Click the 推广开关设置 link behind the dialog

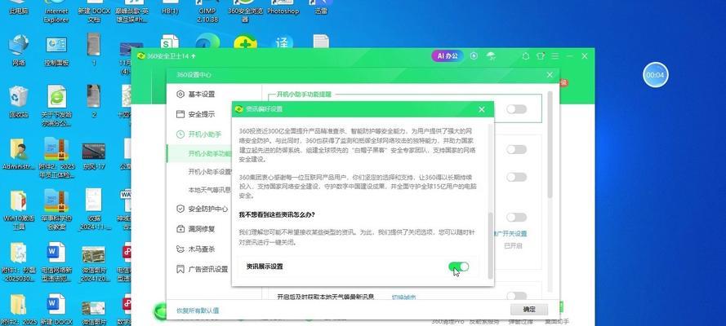pyautogui.click(x=510, y=234)
